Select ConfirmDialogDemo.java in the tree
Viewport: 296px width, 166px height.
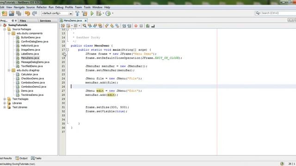pyautogui.click(x=35, y=41)
